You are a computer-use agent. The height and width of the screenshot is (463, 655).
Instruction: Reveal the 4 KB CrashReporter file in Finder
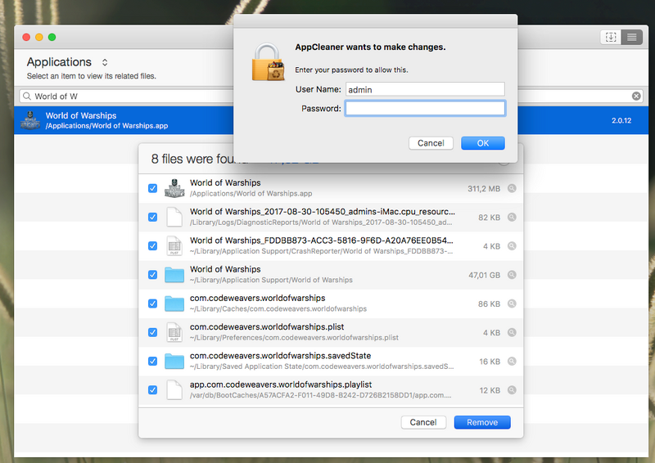tap(512, 246)
